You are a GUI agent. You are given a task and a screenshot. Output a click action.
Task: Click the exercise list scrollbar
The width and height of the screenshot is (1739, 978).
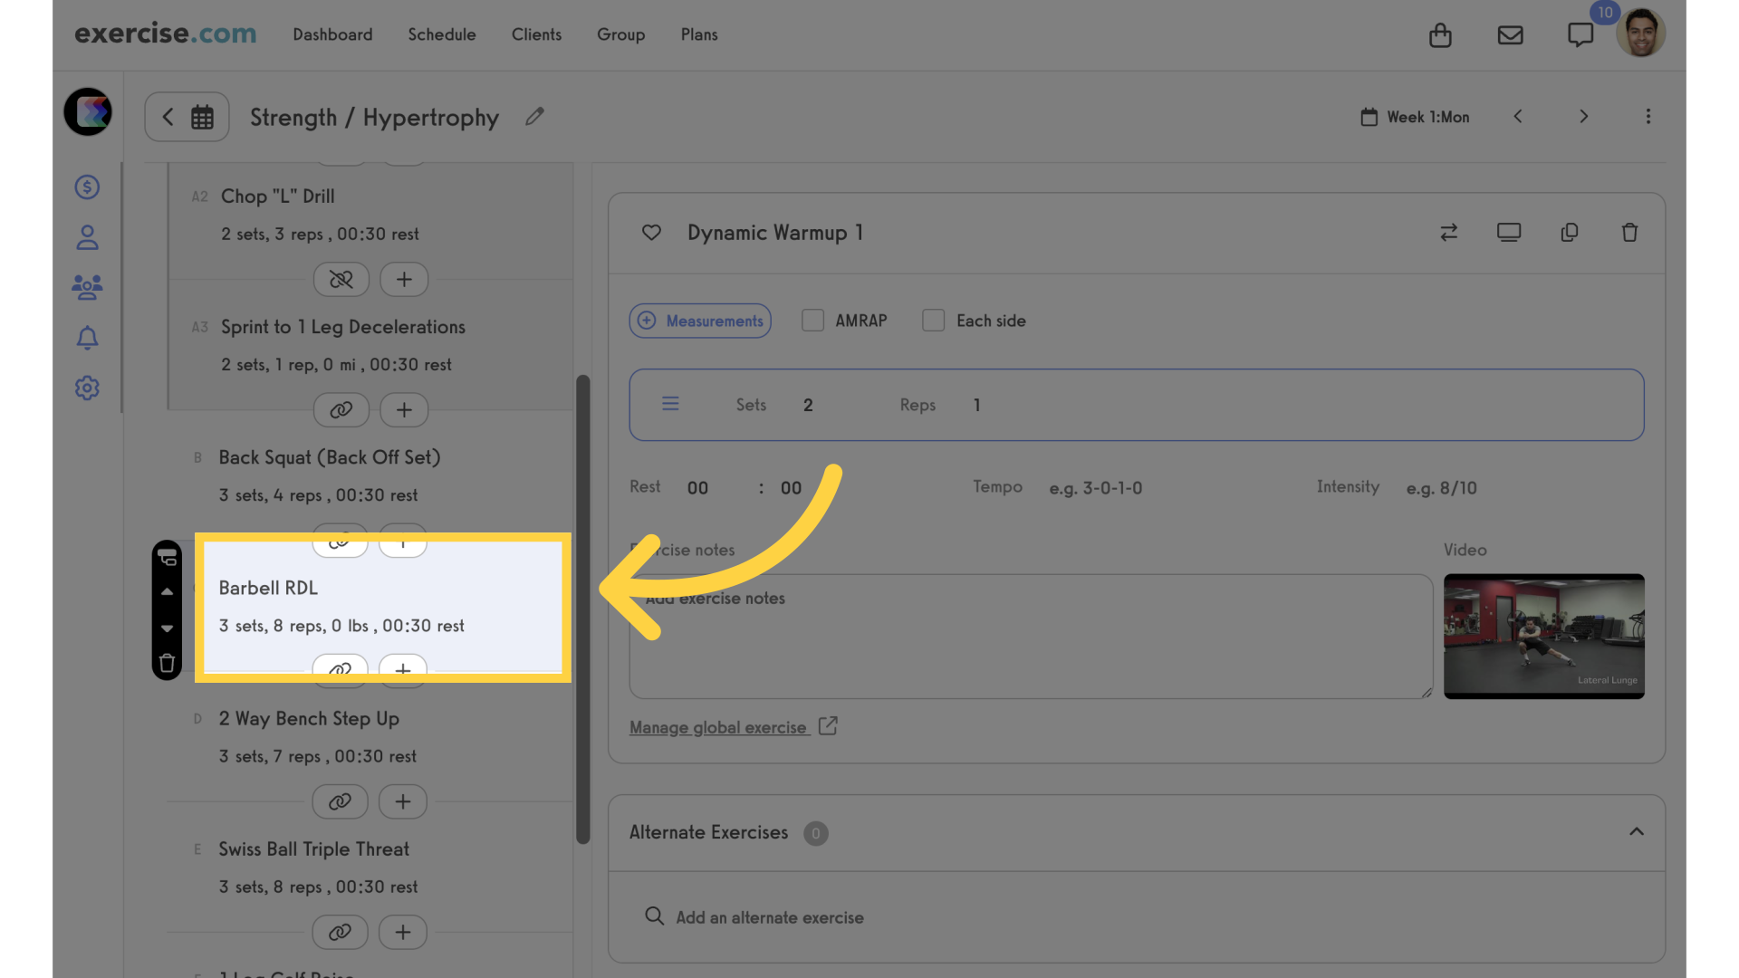pos(583,609)
